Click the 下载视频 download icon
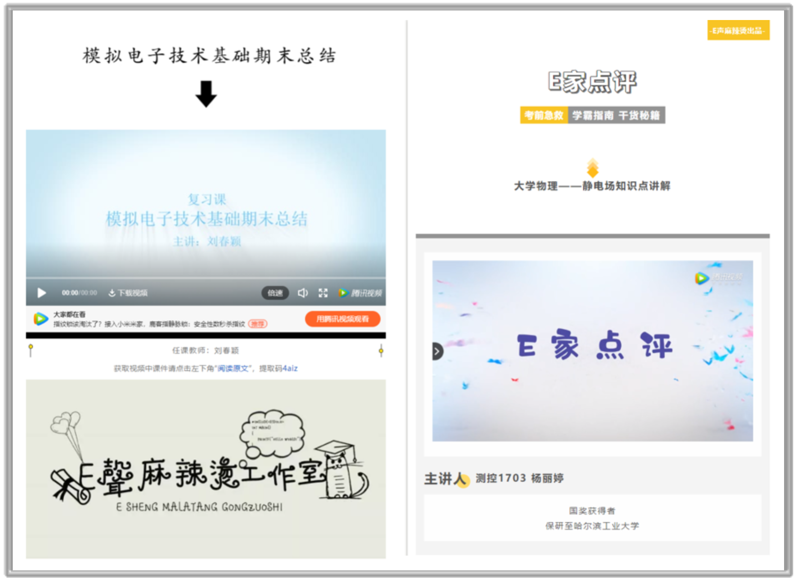 (x=112, y=293)
